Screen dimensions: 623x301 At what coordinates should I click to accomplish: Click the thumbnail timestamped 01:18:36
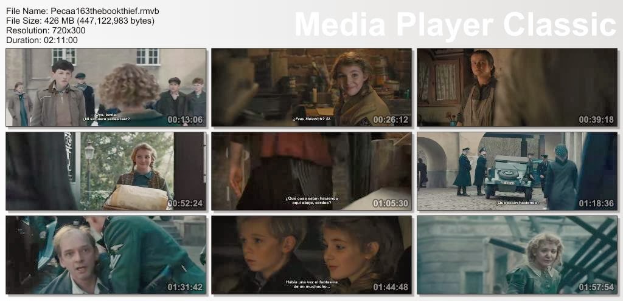click(x=517, y=171)
